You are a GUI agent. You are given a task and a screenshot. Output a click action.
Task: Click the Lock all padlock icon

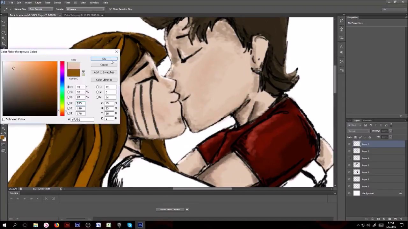tap(370, 137)
